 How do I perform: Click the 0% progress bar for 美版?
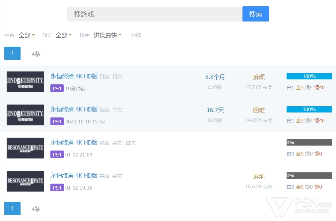click(x=309, y=176)
